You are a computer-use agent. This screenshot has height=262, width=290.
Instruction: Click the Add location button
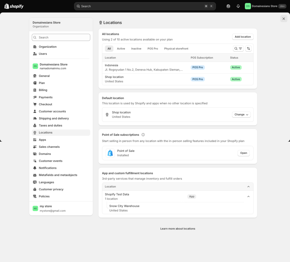point(243,37)
